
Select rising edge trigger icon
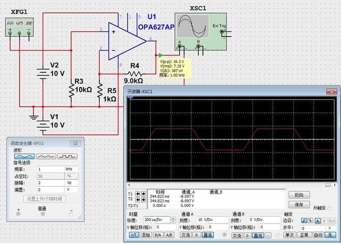[304, 221]
